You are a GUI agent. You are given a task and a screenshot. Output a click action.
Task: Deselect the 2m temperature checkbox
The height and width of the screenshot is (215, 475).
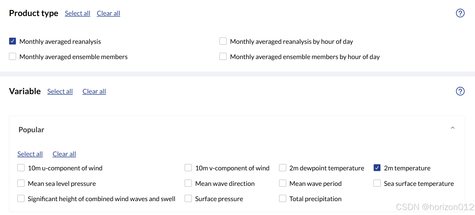click(x=377, y=168)
